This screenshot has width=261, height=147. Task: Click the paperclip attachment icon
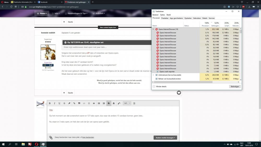51,138
